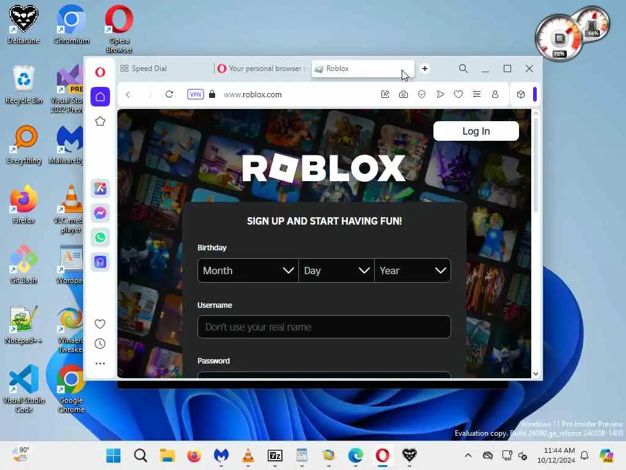Open the clock showing 11:44 AM
This screenshot has width=626, height=470.
(556, 455)
